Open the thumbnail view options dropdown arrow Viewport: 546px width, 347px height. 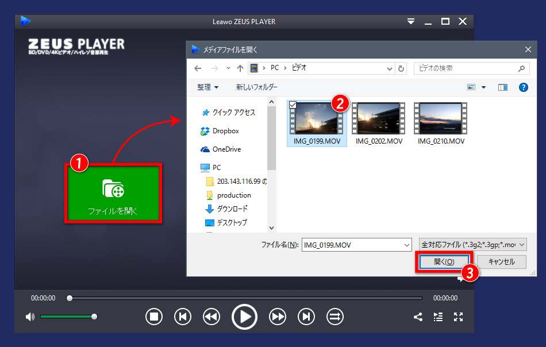pos(483,87)
